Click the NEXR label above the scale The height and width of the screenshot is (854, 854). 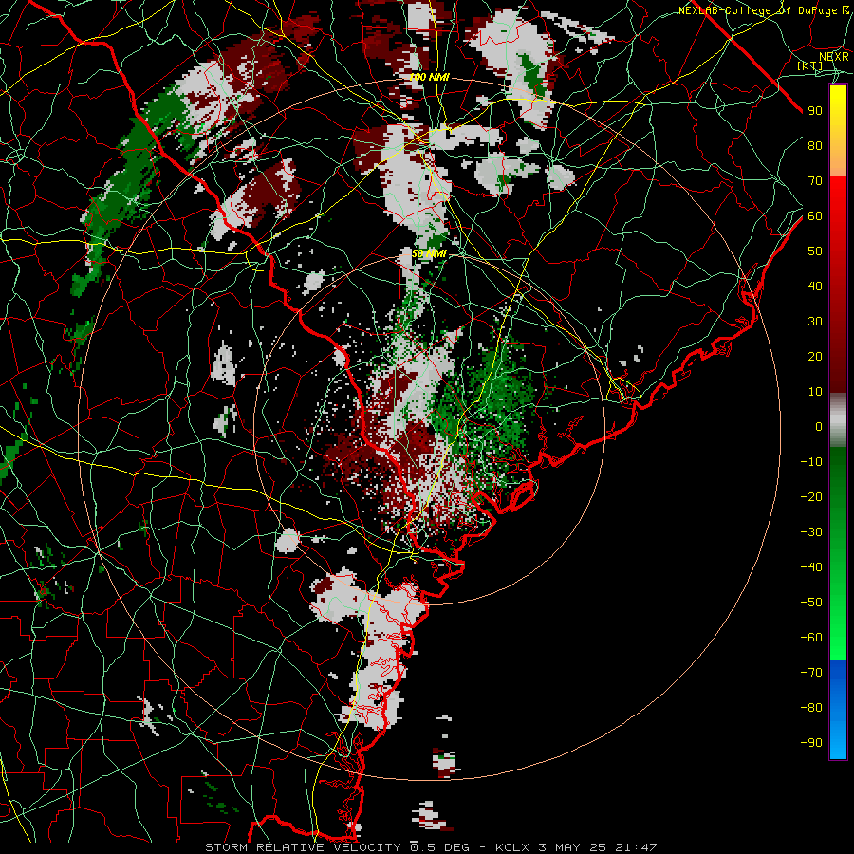pos(833,56)
